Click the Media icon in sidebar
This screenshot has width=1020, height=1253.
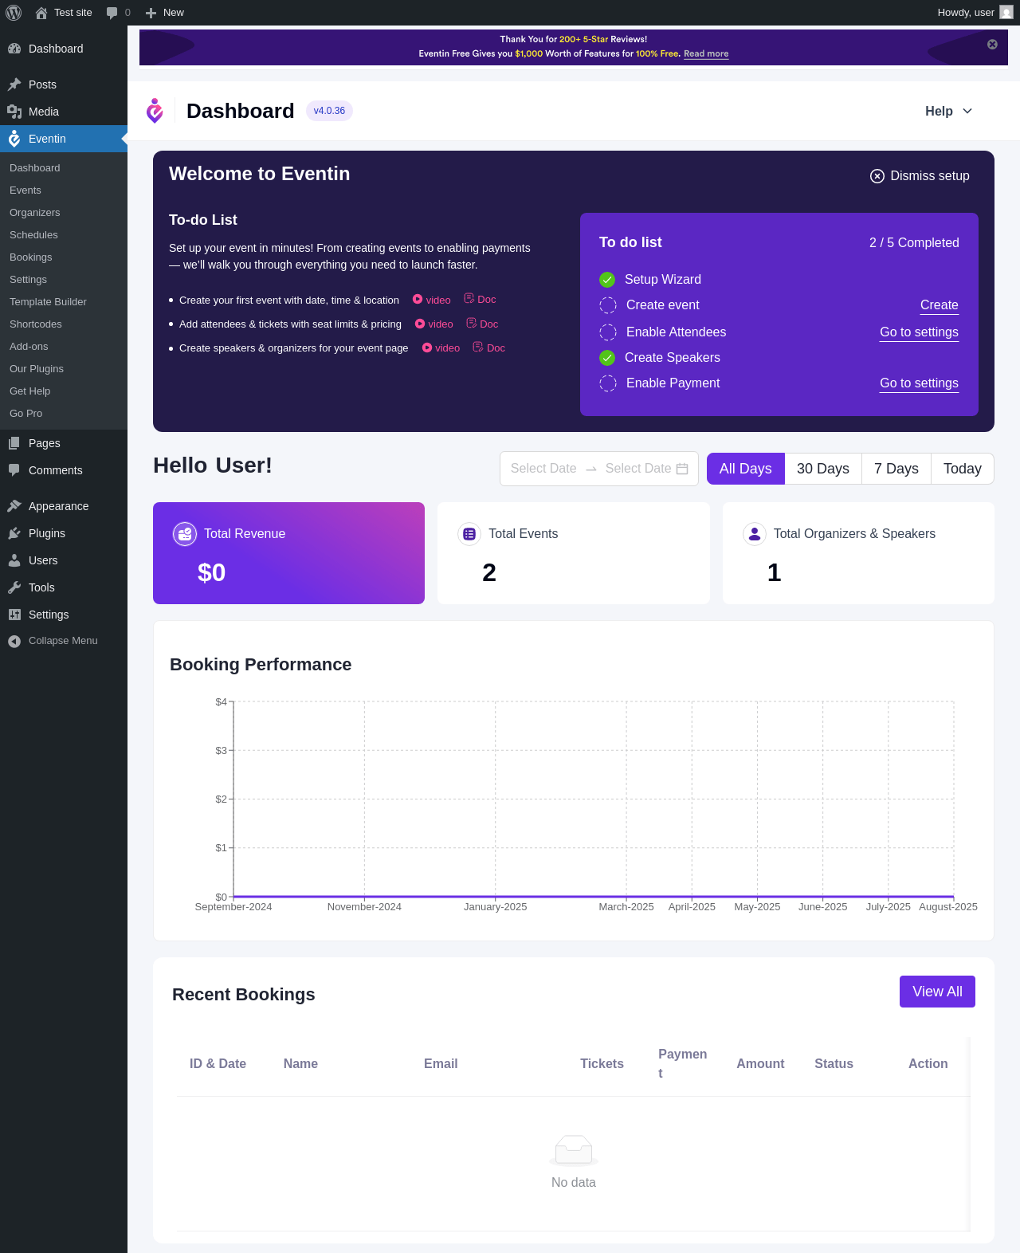click(x=14, y=112)
